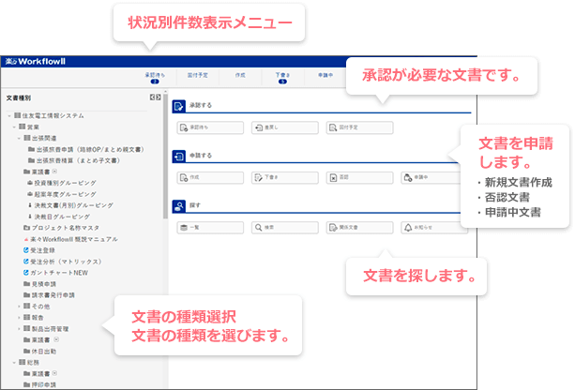Click the 承認する section icon
This screenshot has width=575, height=390.
[178, 106]
